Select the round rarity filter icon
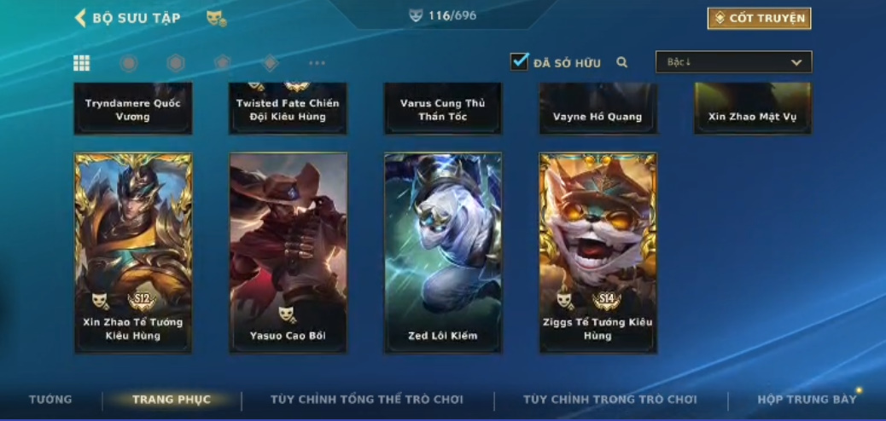This screenshot has width=886, height=421. (x=129, y=63)
